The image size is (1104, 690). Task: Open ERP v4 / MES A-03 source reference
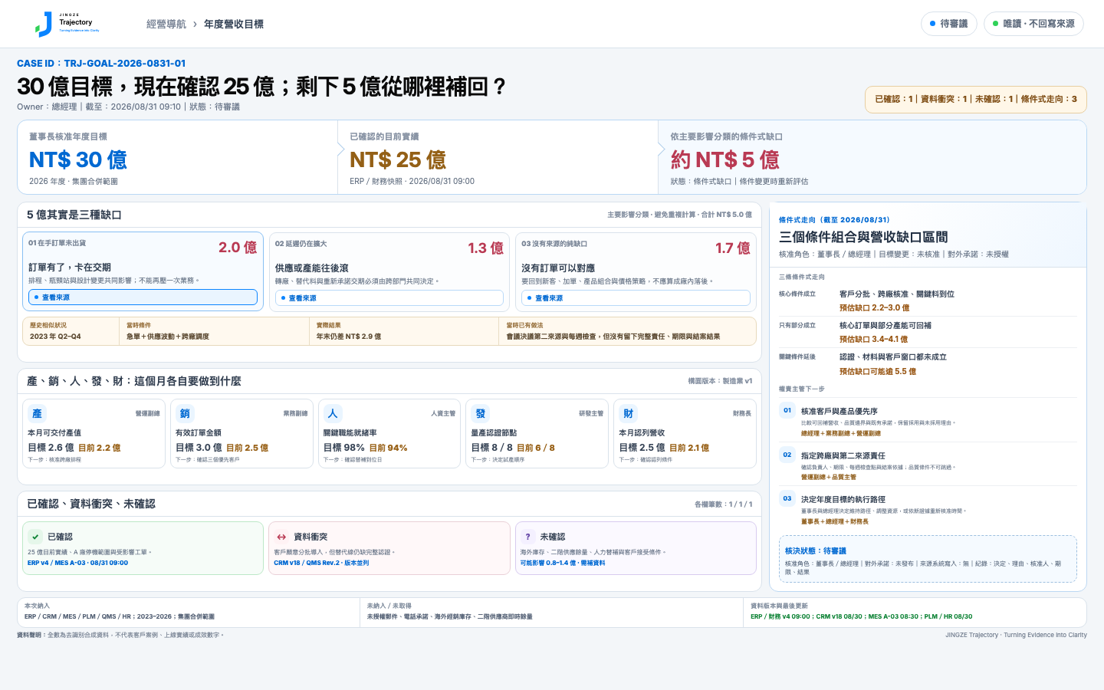pyautogui.click(x=78, y=563)
